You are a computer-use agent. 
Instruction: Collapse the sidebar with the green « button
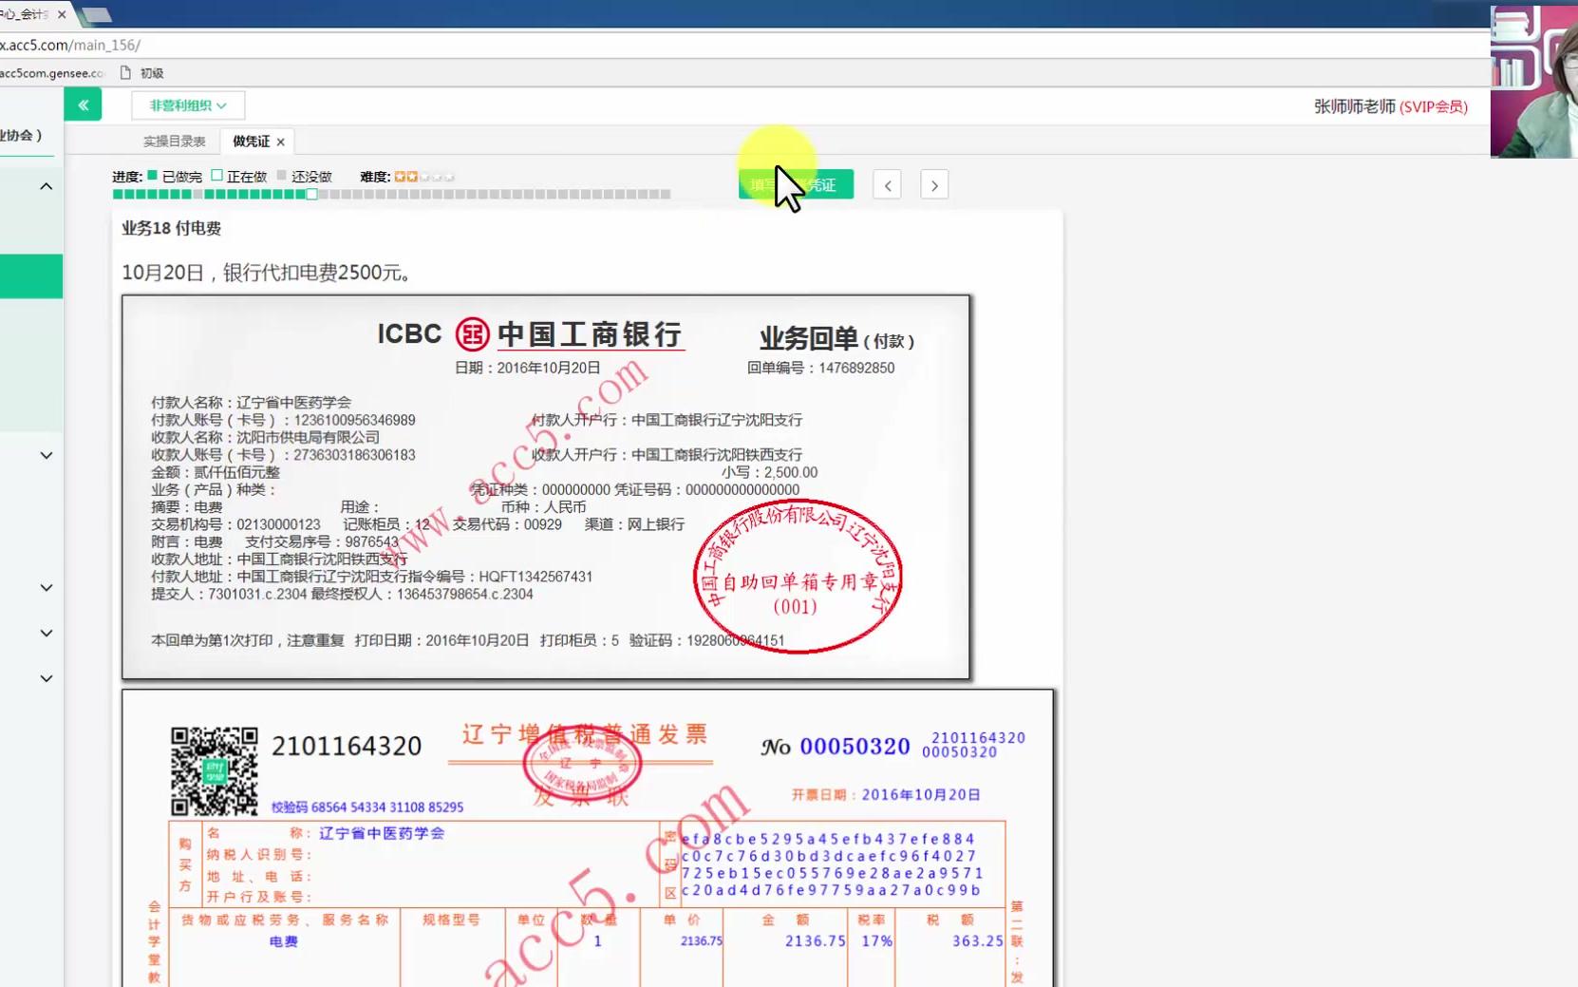coord(83,104)
